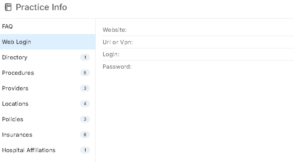Click the Providers count badge showing 3
This screenshot has width=294, height=162.
(85, 88)
